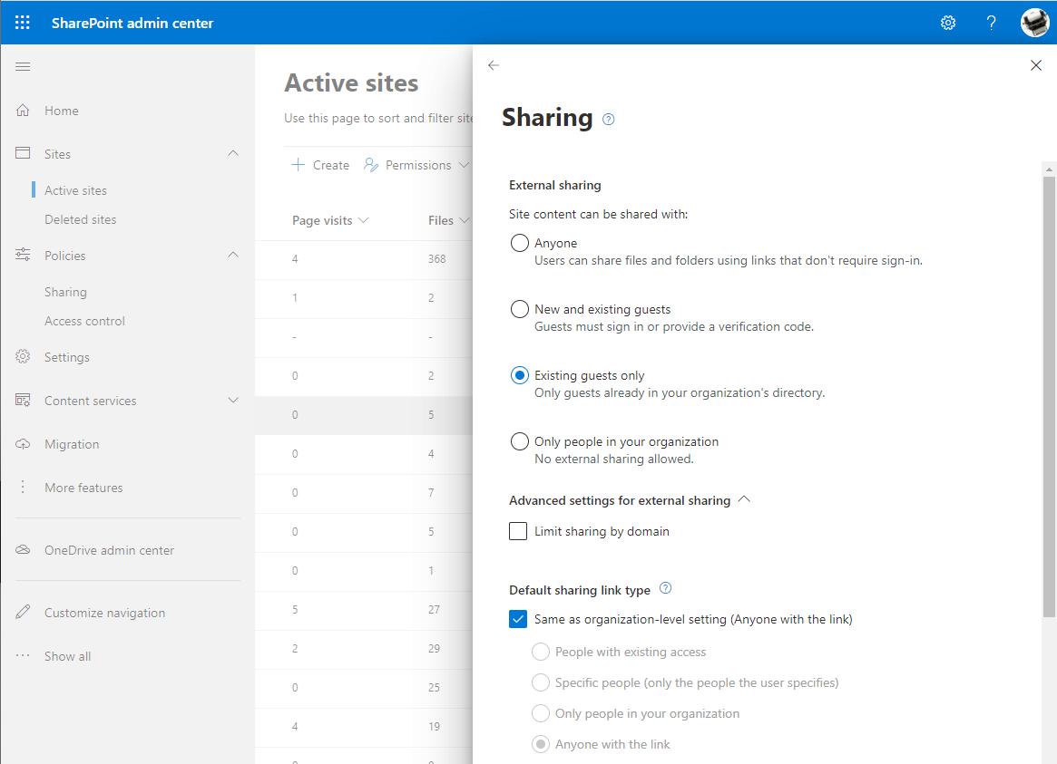The width and height of the screenshot is (1057, 764).
Task: Click the Migration cloud icon
Action: point(23,444)
